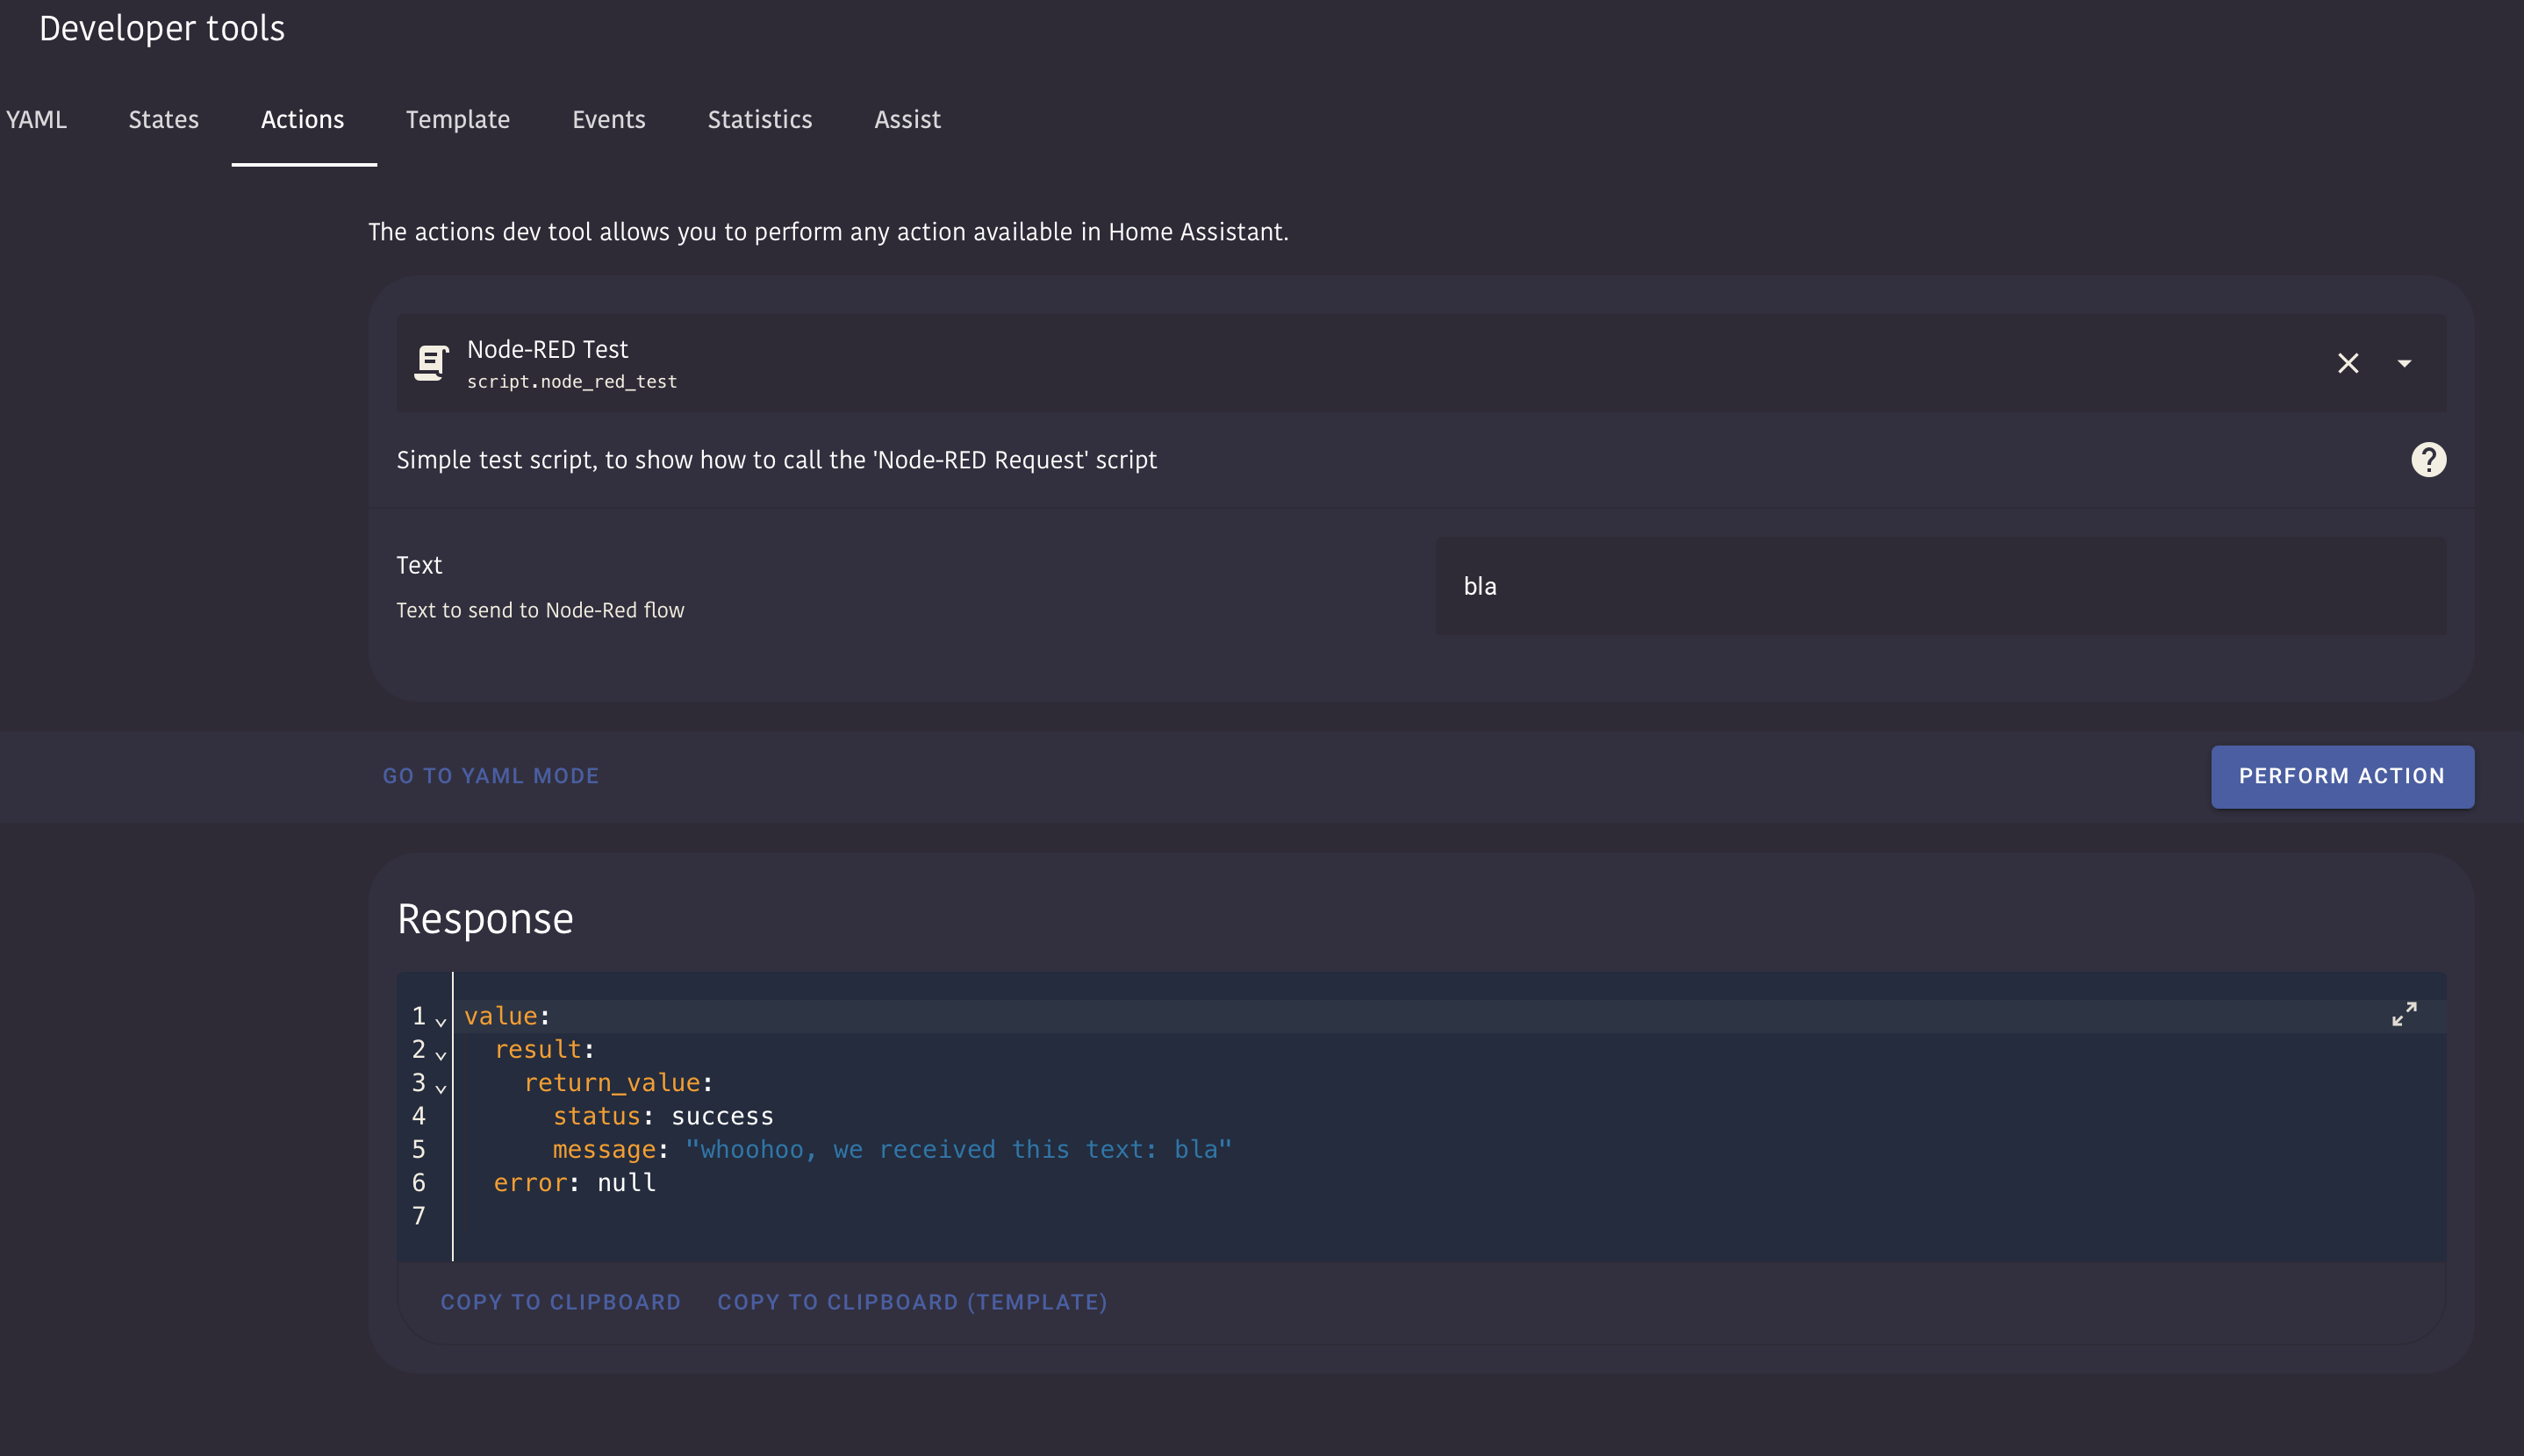Screen dimensions: 2524x1456
Task: Click the 'Text to send to Node-Red flow' description
Action: tap(541, 610)
